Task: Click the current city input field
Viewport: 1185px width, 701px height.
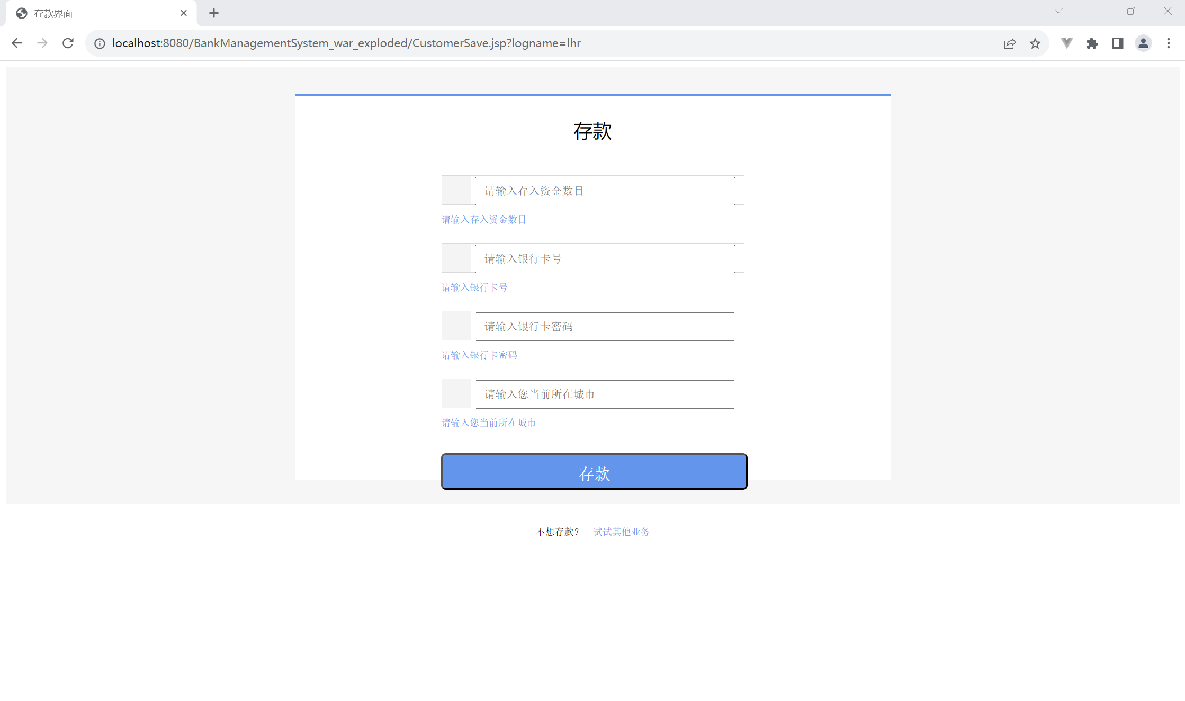Action: click(605, 394)
